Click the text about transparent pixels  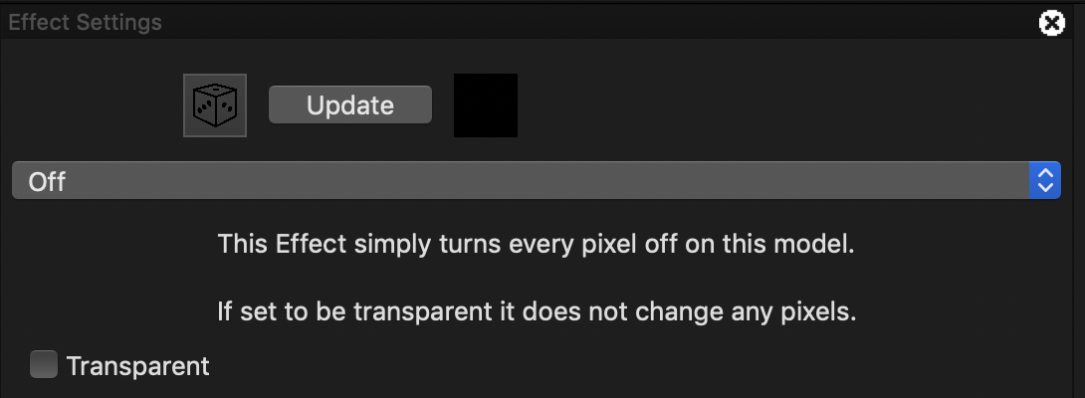click(x=538, y=312)
